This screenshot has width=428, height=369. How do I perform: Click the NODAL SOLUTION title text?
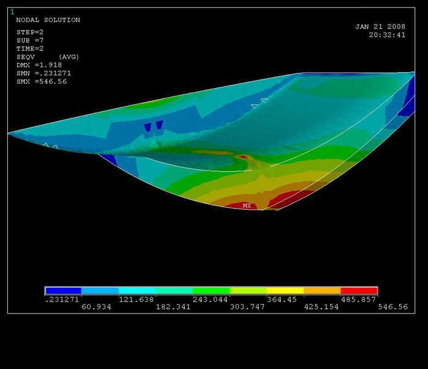pos(48,20)
